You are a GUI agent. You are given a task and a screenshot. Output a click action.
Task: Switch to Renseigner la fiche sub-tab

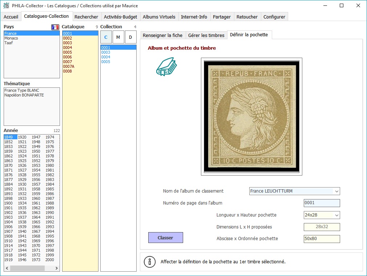pos(162,35)
